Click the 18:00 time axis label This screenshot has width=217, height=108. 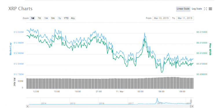[x=78, y=91]
